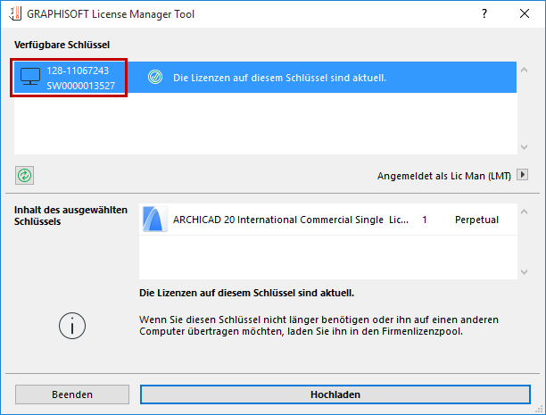Click the Perpetual license type cell
The width and height of the screenshot is (546, 415).
tap(476, 220)
